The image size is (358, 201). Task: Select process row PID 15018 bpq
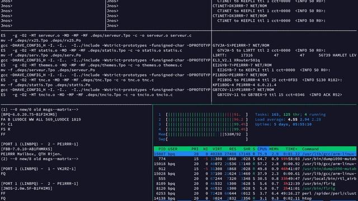tap(255, 164)
